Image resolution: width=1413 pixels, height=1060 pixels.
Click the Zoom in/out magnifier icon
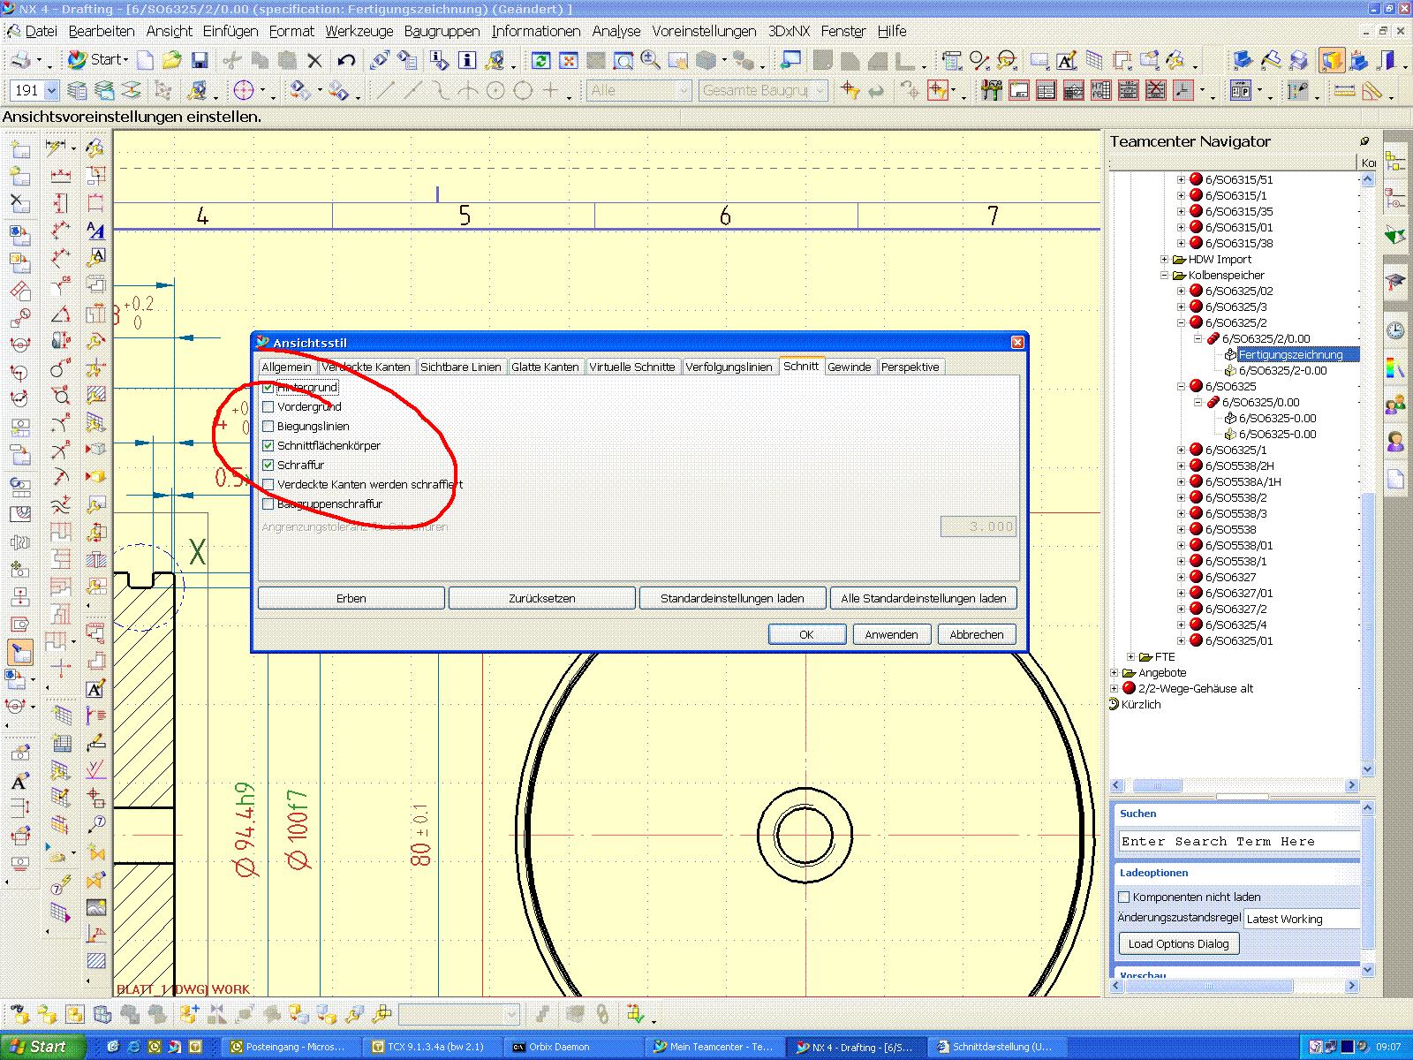tap(651, 60)
